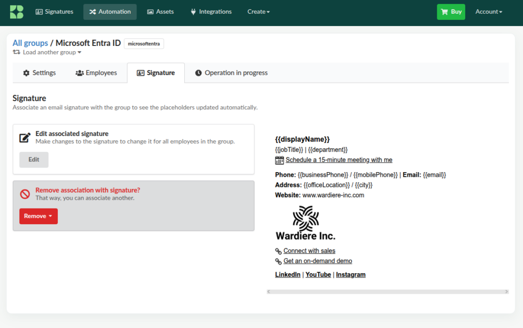This screenshot has height=328, width=523.
Task: Click the scrollbar right arrow under preview
Action: pos(506,292)
